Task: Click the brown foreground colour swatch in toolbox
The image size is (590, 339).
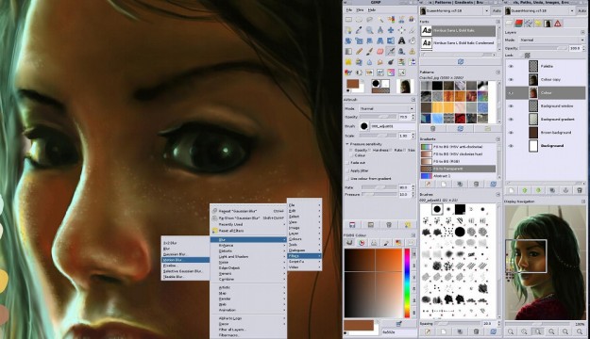Action: click(x=353, y=84)
